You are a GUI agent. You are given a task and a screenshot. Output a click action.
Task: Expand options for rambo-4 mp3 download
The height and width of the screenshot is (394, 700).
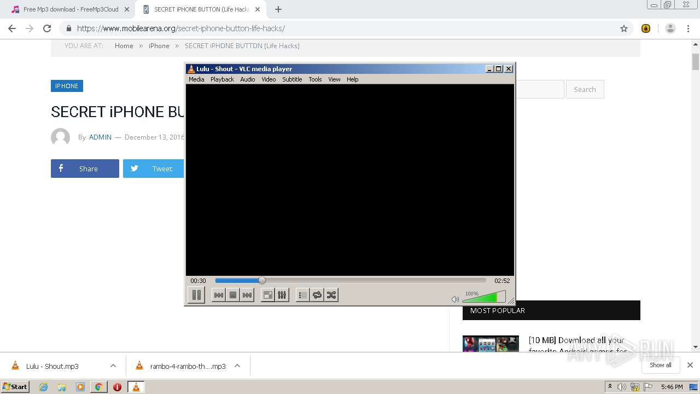point(237,366)
